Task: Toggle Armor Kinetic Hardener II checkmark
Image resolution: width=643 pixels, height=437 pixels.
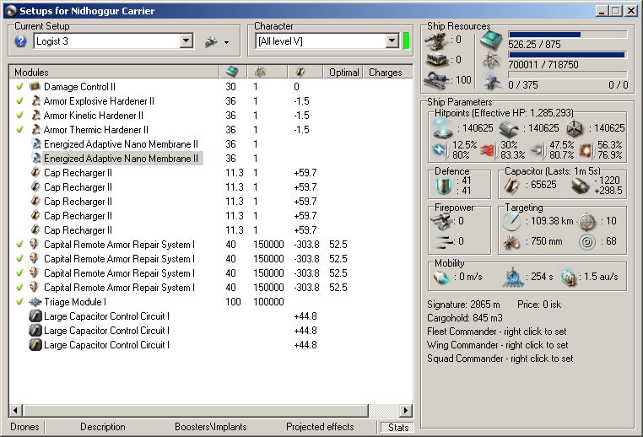Action: tap(19, 116)
